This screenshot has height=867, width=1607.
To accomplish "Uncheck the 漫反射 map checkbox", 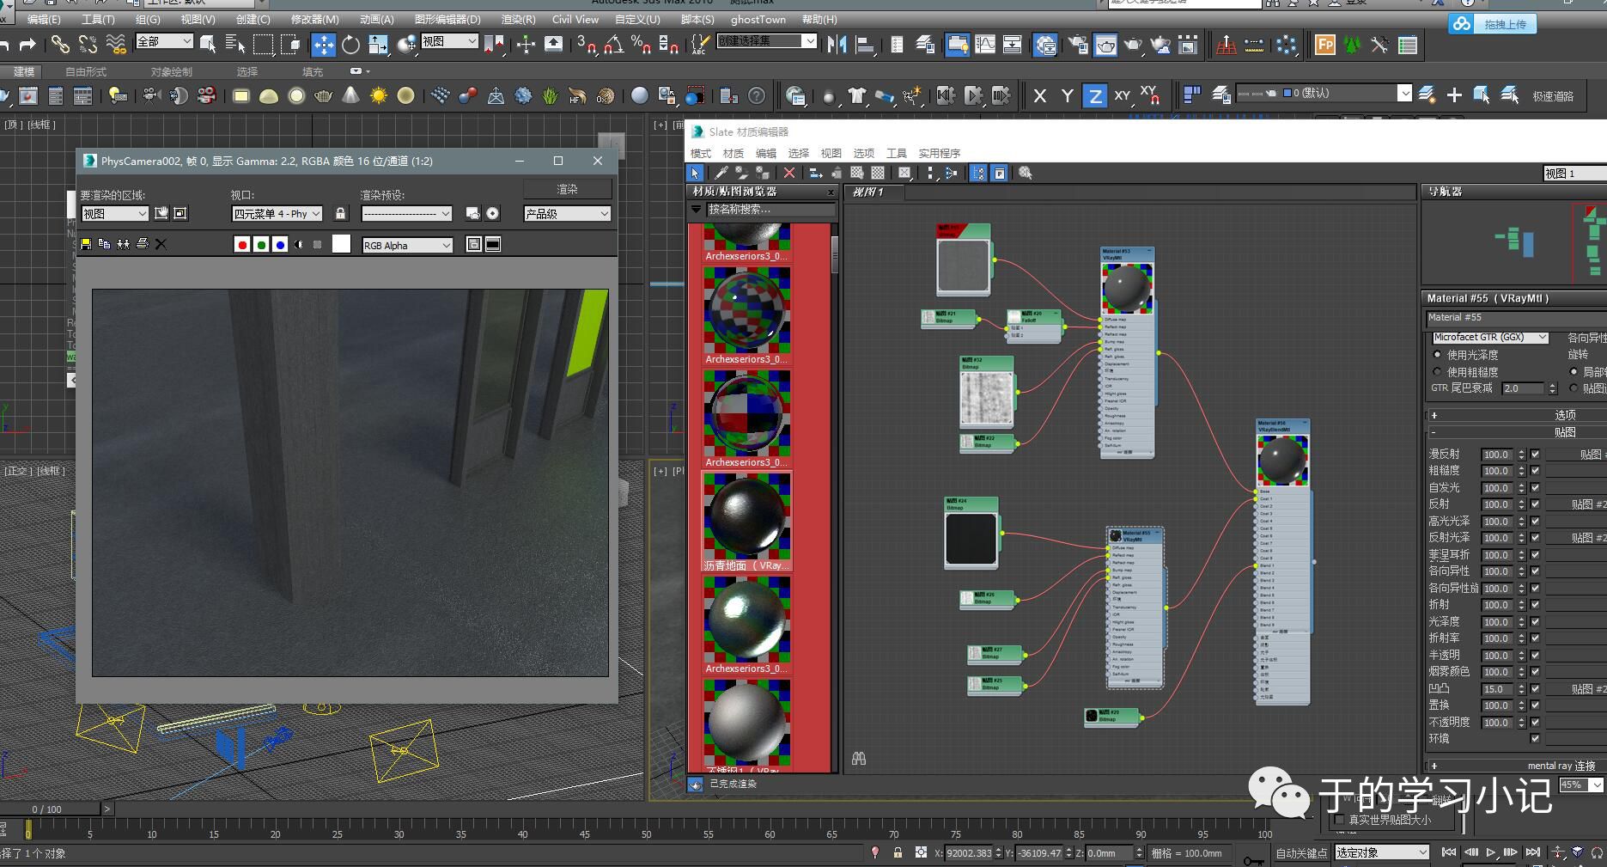I will (1535, 454).
